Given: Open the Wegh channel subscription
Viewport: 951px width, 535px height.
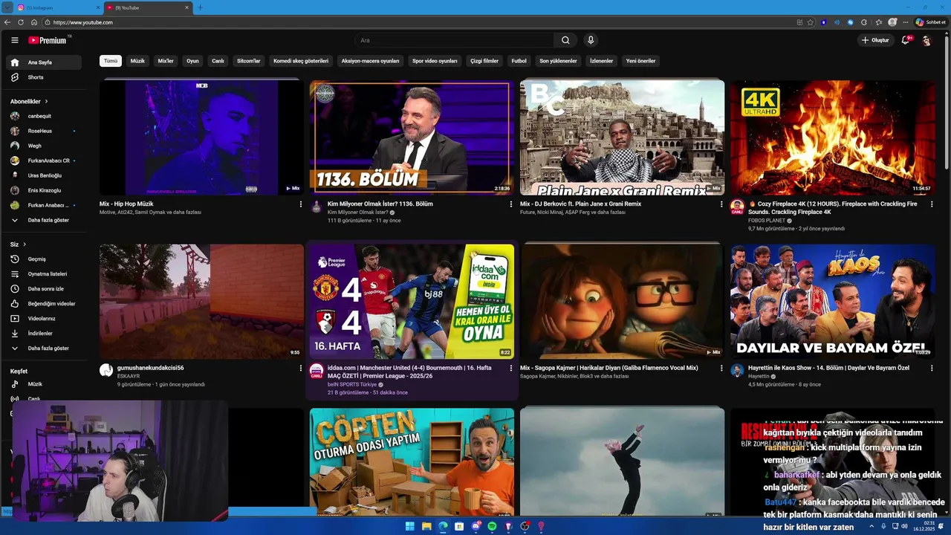Looking at the screenshot, I should [44, 146].
